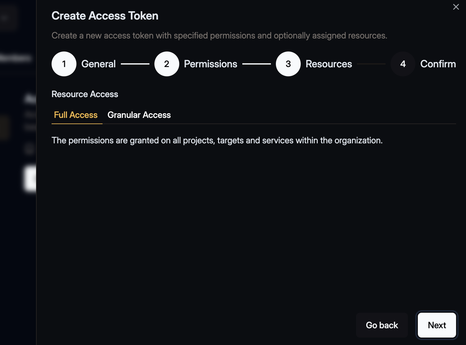Click step 2 Permissions circle indicator
This screenshot has width=466, height=345.
(x=167, y=64)
